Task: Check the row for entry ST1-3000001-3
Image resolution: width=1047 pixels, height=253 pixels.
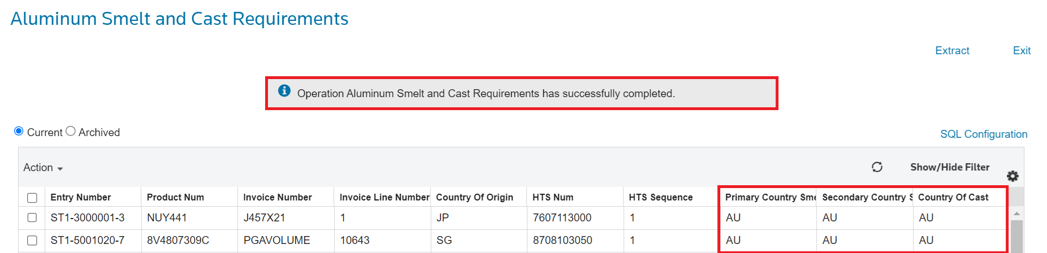Action: [x=32, y=217]
